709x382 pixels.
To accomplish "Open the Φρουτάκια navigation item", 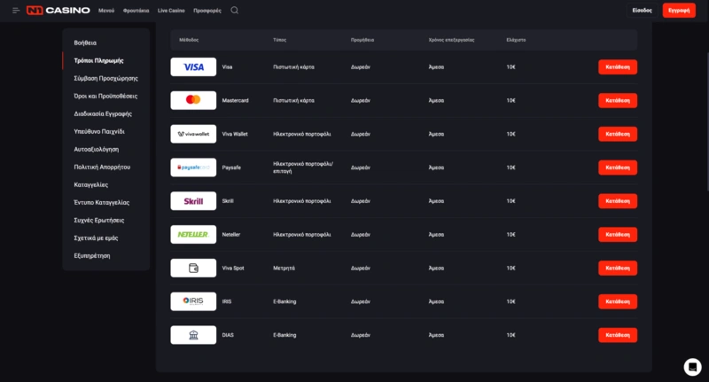I will (x=136, y=11).
